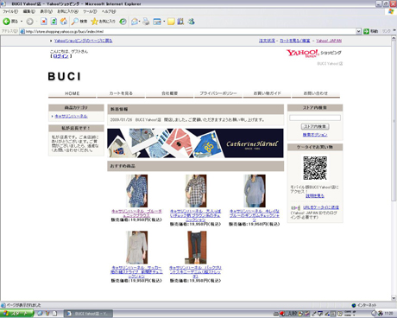Click the grey Forward arrow button
The width and height of the screenshot is (397, 318).
pyautogui.click(x=29, y=22)
